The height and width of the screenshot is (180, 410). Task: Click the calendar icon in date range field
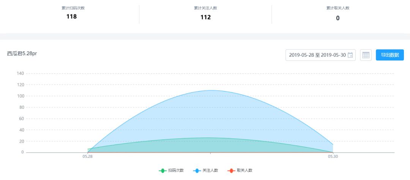350,55
